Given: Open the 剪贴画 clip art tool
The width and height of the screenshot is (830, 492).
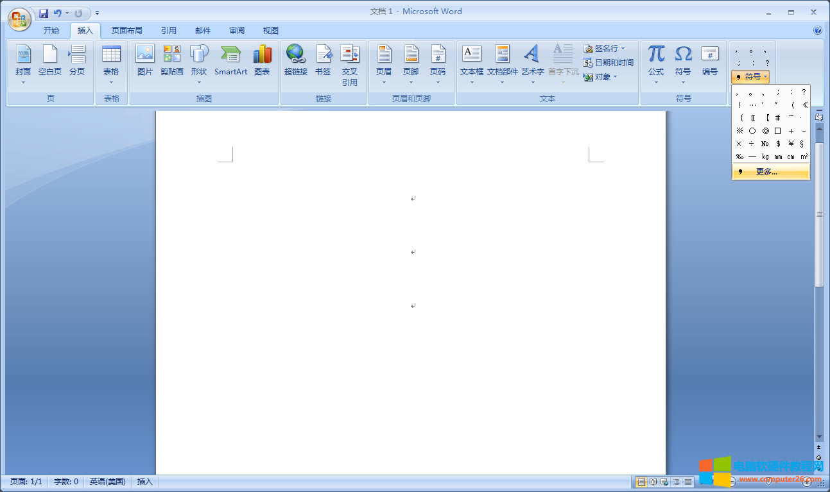Looking at the screenshot, I should pyautogui.click(x=171, y=60).
